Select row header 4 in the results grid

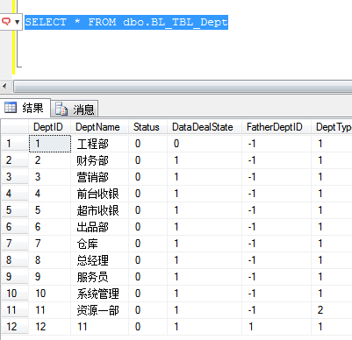coord(15,194)
